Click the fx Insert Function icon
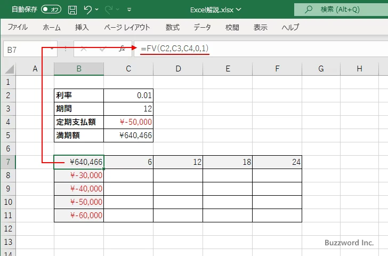388x256 pixels. [122, 49]
